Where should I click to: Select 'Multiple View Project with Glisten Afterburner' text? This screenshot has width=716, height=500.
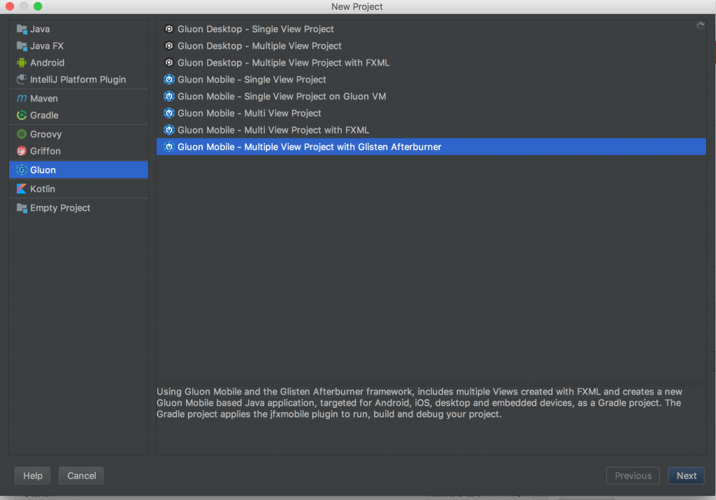[x=310, y=147]
